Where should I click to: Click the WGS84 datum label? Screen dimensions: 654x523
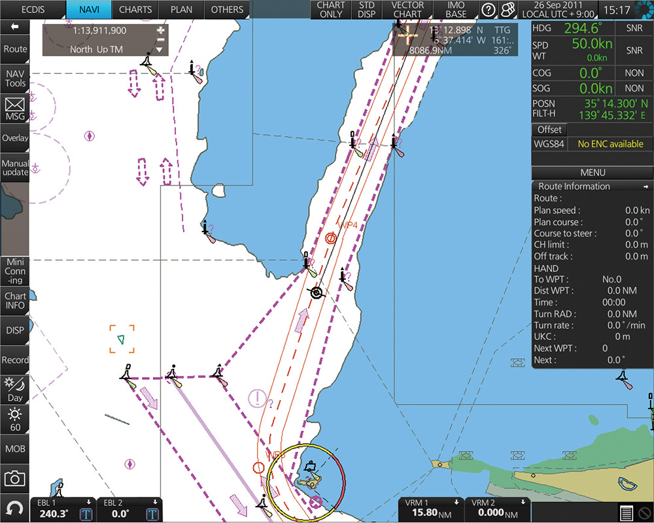549,144
